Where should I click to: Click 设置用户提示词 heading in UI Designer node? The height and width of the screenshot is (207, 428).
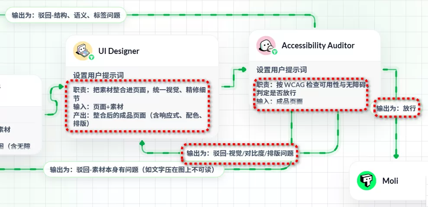[98, 75]
